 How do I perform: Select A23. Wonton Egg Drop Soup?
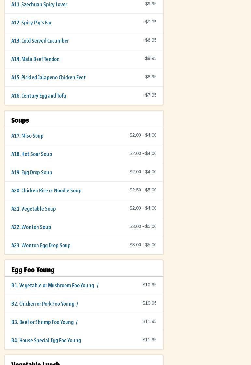click(41, 246)
